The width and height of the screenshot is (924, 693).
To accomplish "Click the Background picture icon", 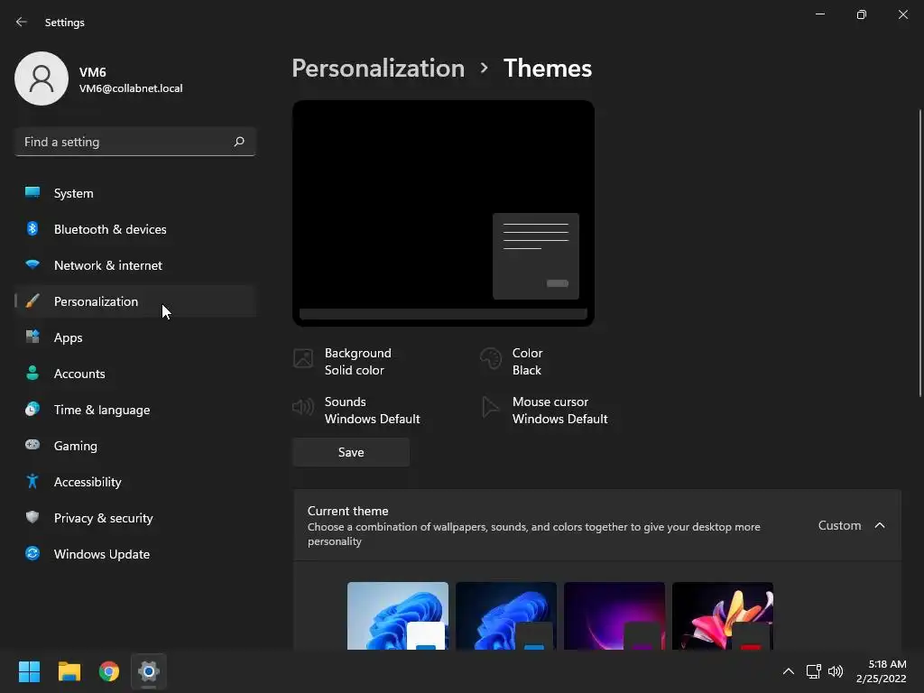I will [303, 358].
